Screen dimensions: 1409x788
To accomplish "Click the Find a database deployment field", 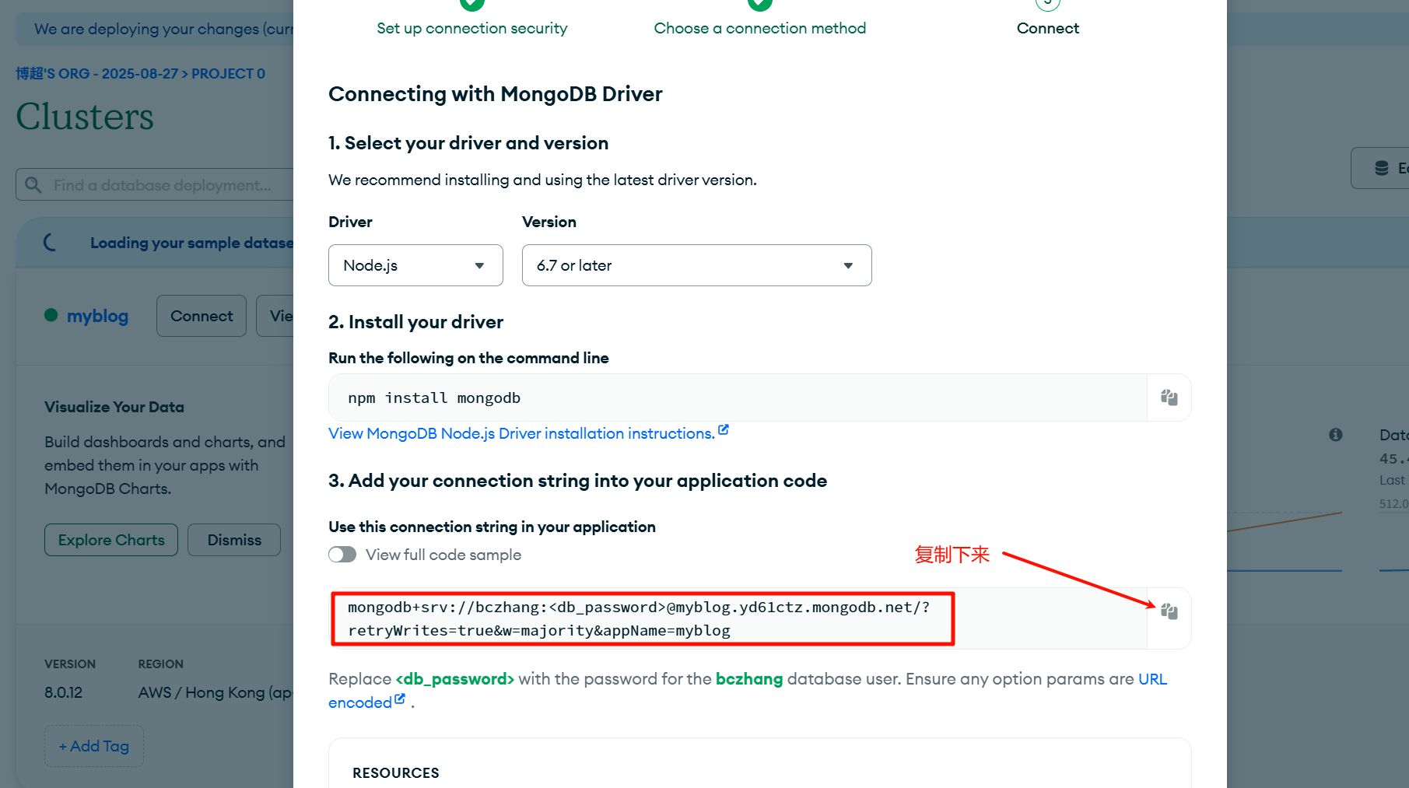I will point(163,185).
